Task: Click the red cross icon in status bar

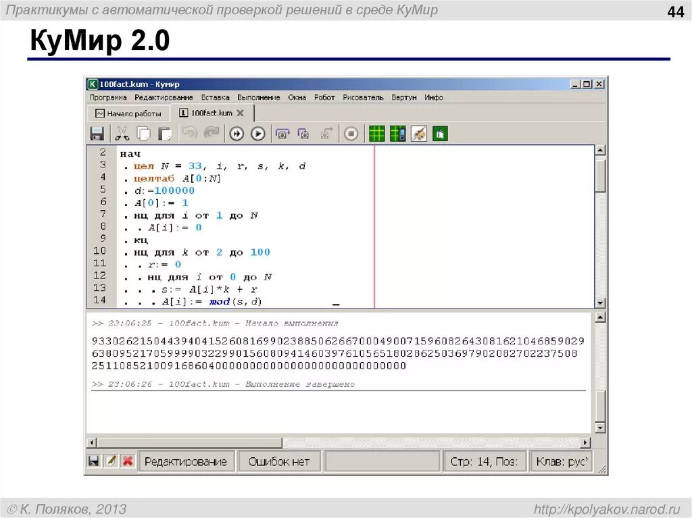Action: [128, 461]
